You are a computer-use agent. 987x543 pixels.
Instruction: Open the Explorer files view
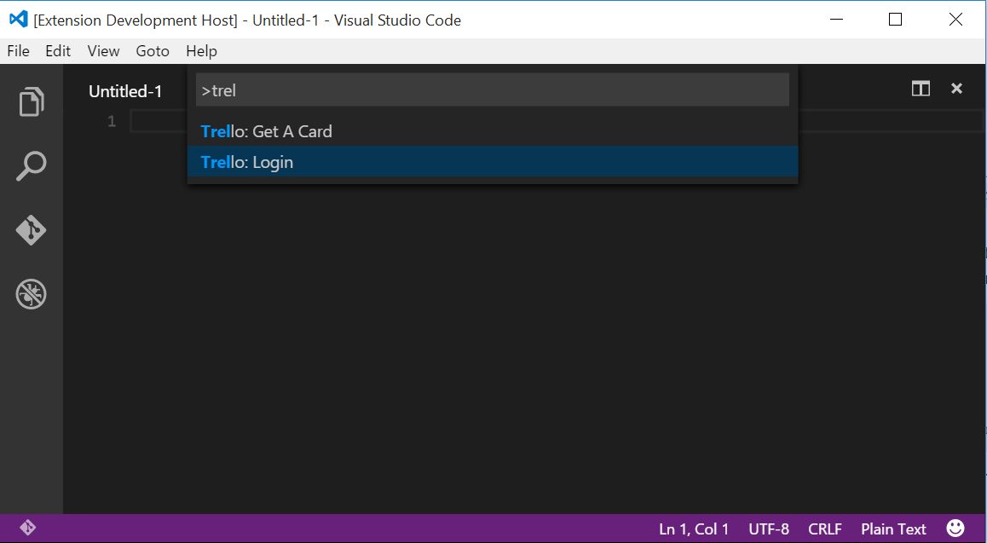pyautogui.click(x=32, y=101)
